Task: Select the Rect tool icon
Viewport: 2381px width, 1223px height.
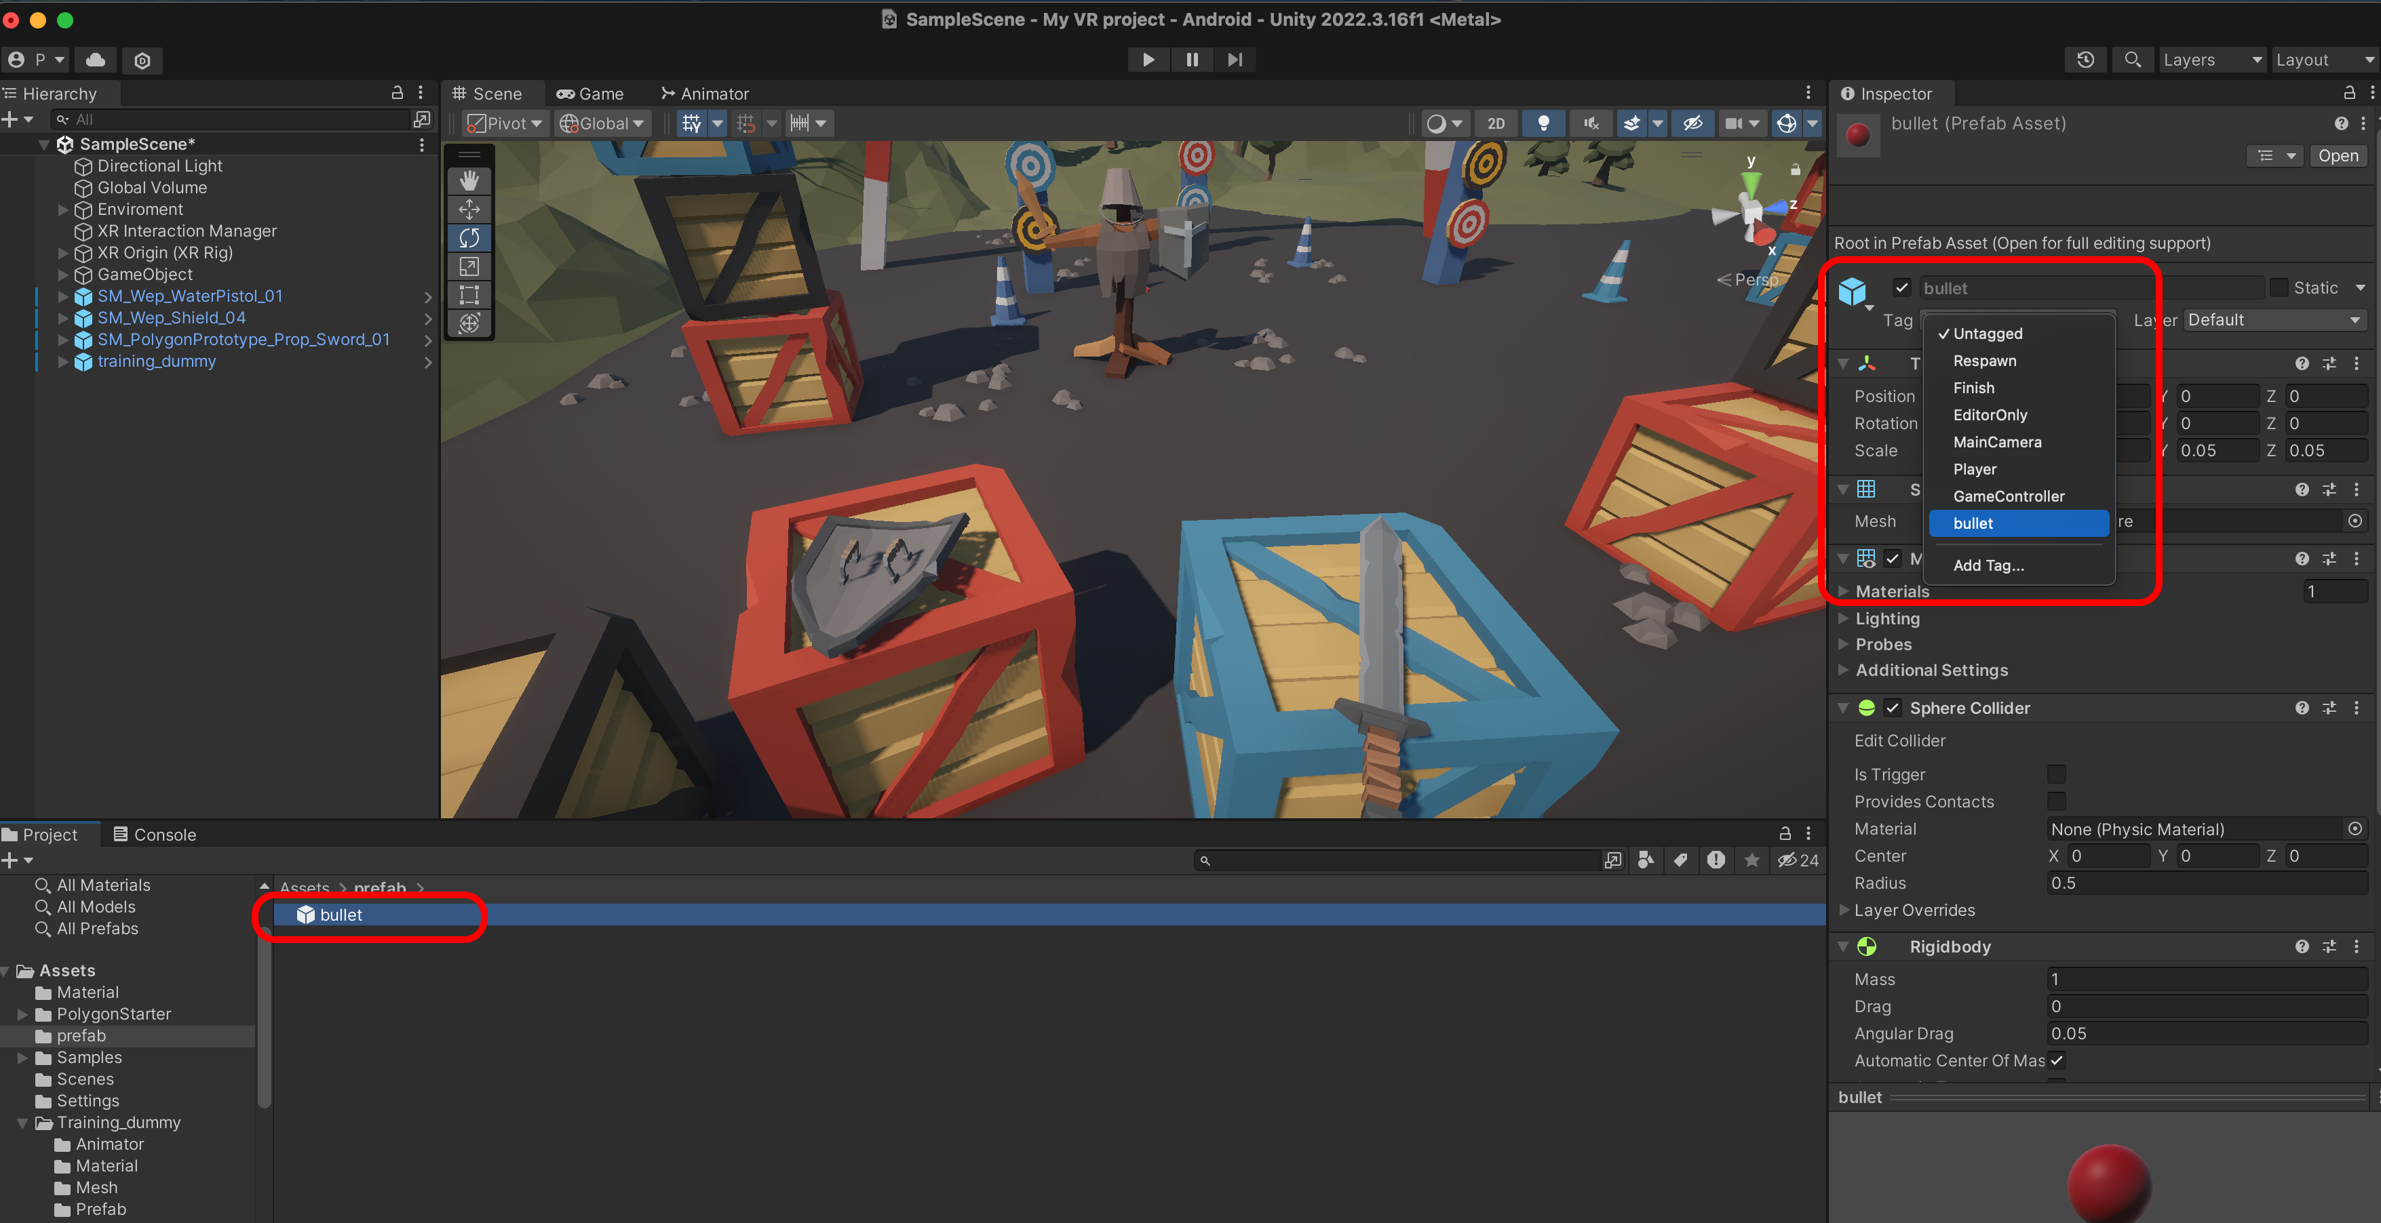Action: click(469, 295)
